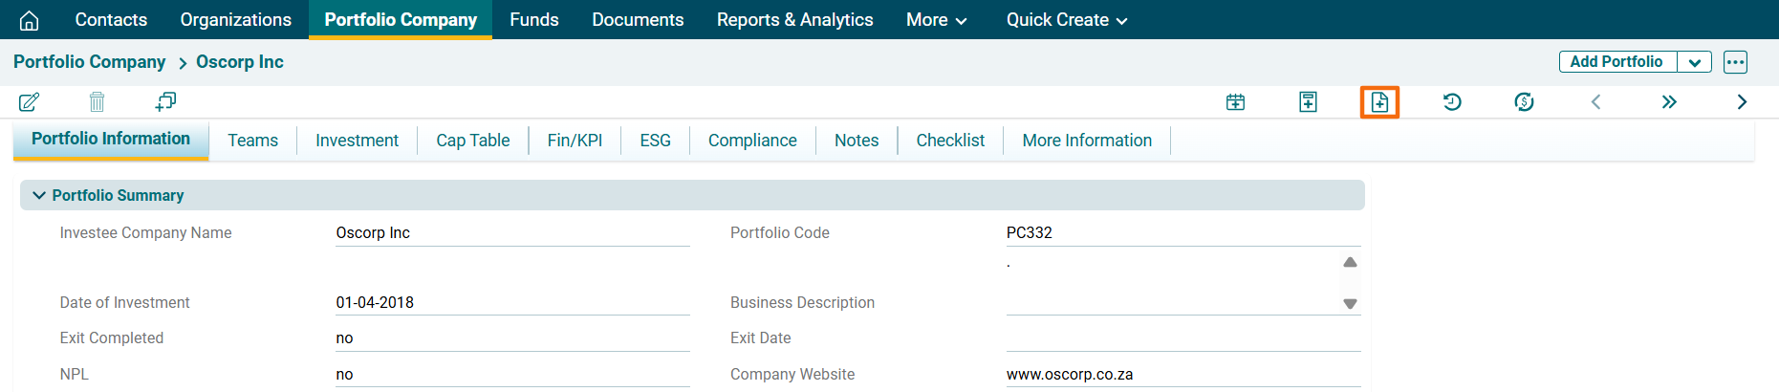Click the Company Website input field

click(x=1182, y=374)
